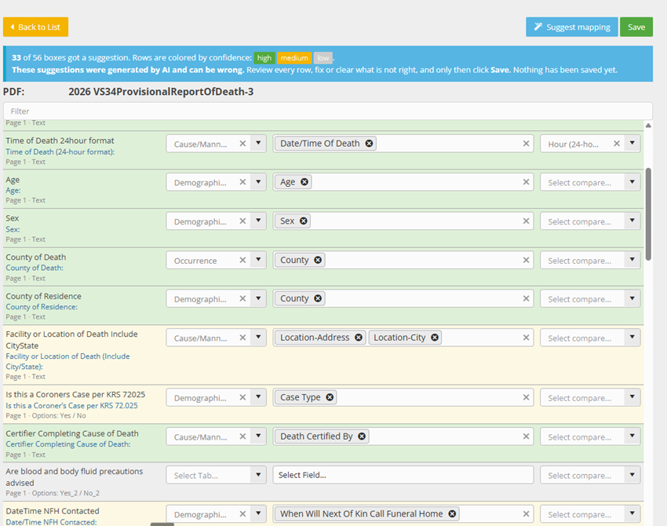Click the medium confidence legend badge
The width and height of the screenshot is (667, 526).
294,58
